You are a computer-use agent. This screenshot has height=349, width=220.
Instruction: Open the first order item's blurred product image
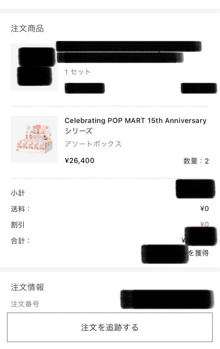coord(34,68)
